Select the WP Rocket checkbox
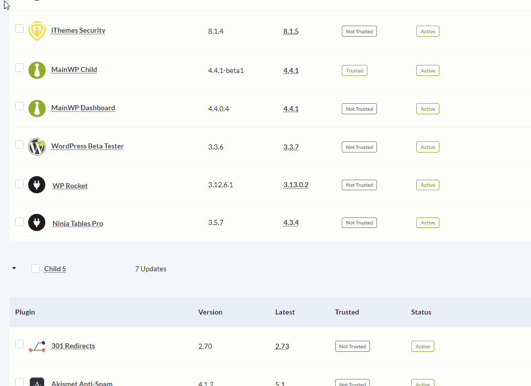The height and width of the screenshot is (386, 531). click(x=19, y=184)
